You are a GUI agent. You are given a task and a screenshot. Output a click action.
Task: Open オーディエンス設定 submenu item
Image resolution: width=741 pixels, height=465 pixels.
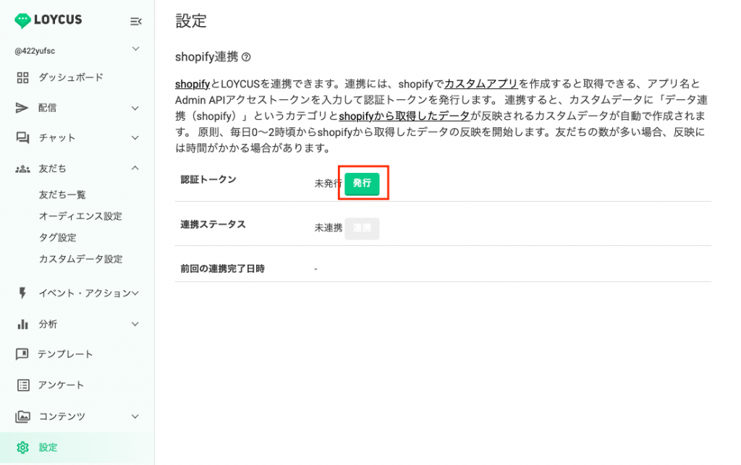80,216
